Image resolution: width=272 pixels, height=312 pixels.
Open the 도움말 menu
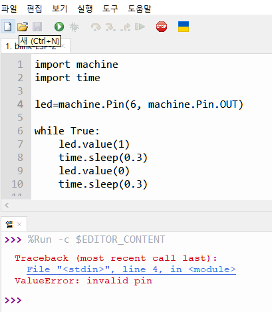tap(140, 9)
